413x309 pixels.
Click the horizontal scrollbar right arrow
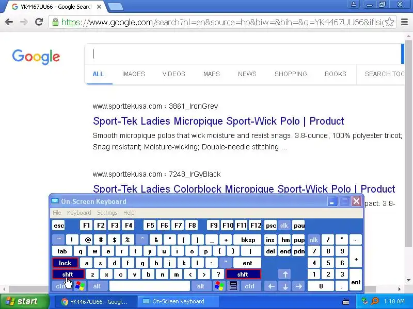coord(399,289)
